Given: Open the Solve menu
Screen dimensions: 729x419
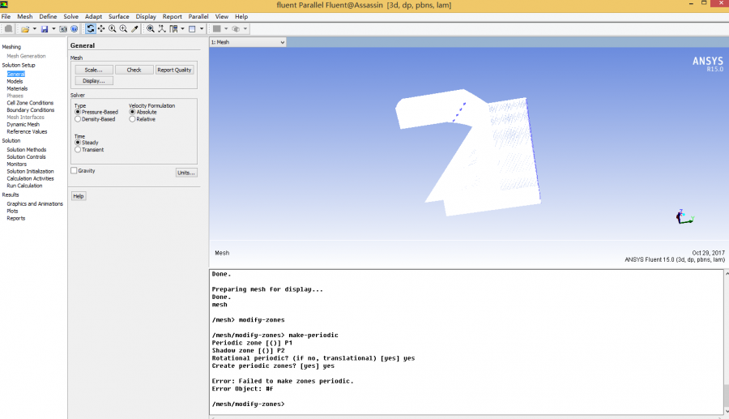Looking at the screenshot, I should coord(70,16).
